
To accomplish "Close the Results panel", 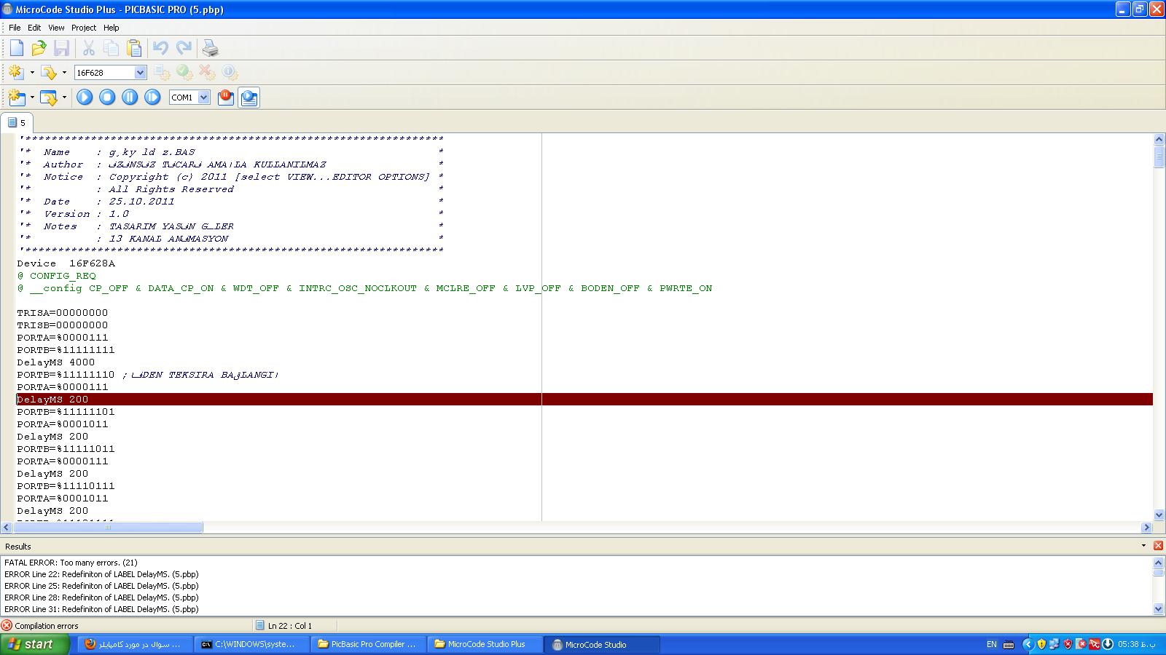I will coord(1158,546).
